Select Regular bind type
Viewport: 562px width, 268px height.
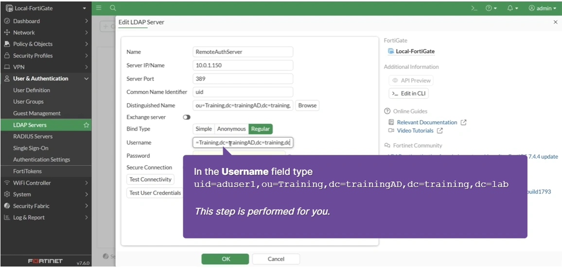coord(261,129)
